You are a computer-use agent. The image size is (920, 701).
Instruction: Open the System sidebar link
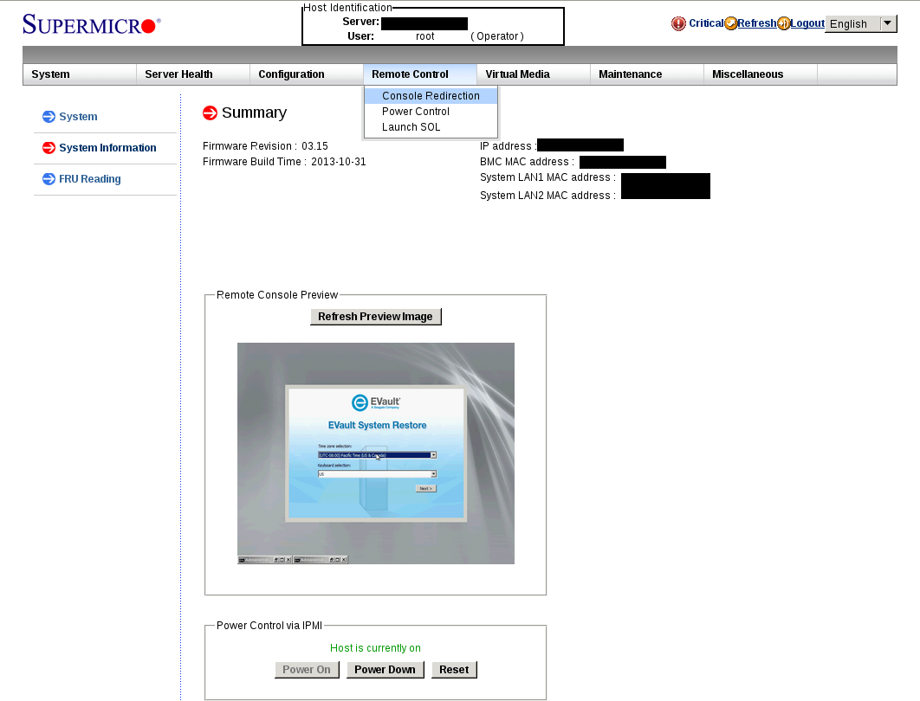78,117
